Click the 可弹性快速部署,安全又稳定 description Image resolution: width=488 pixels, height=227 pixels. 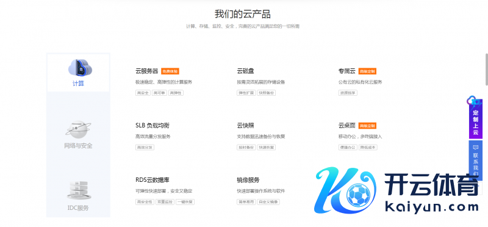pyautogui.click(x=163, y=191)
